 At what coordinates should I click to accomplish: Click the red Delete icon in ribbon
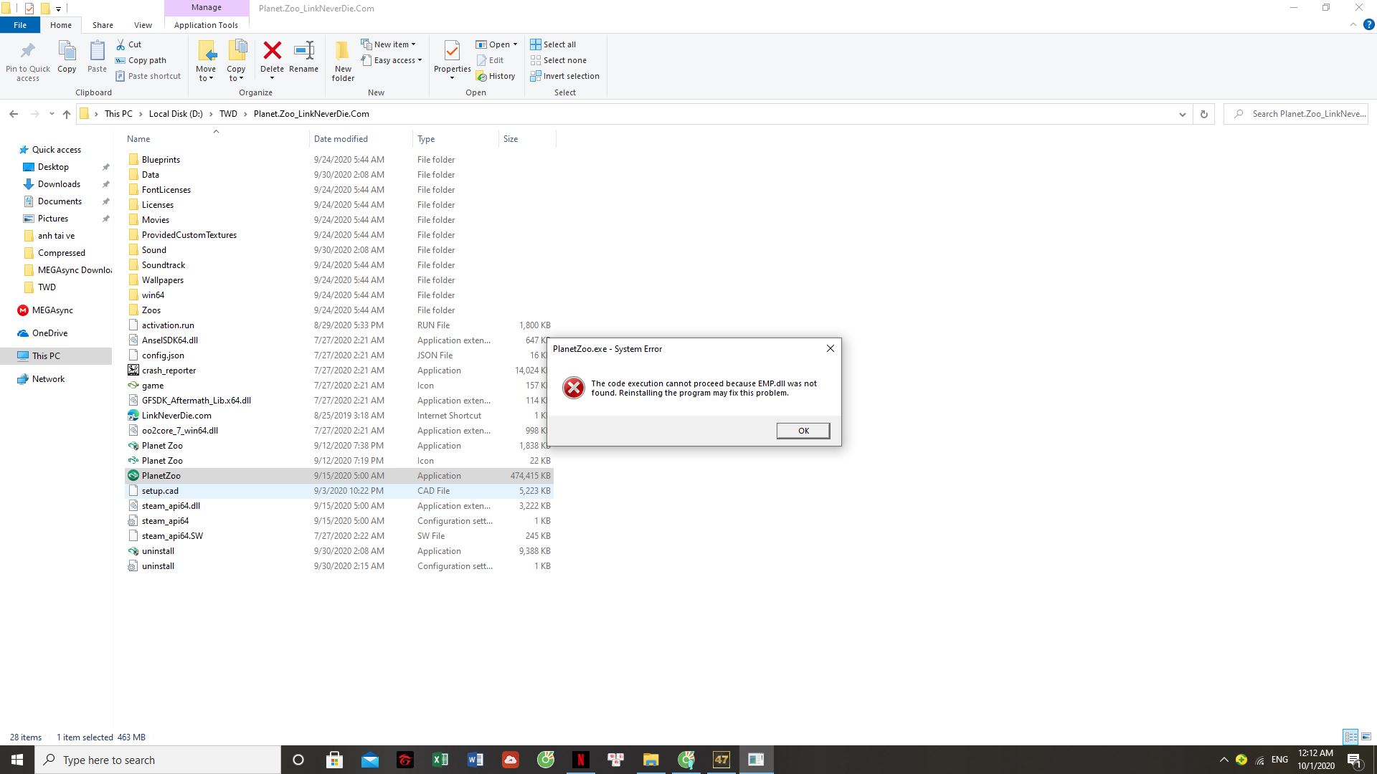(x=272, y=52)
